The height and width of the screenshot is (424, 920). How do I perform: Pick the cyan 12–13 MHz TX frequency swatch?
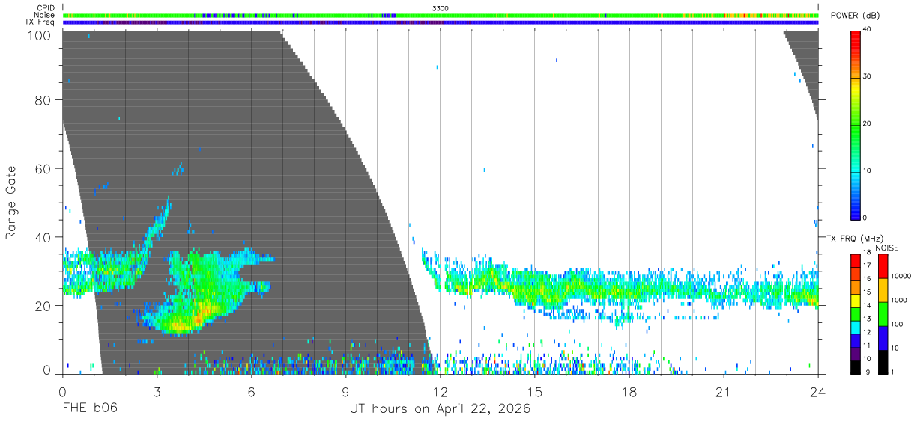pyautogui.click(x=855, y=327)
